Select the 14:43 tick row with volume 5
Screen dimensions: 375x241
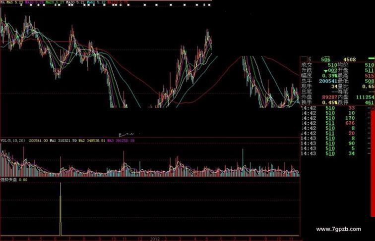328,148
